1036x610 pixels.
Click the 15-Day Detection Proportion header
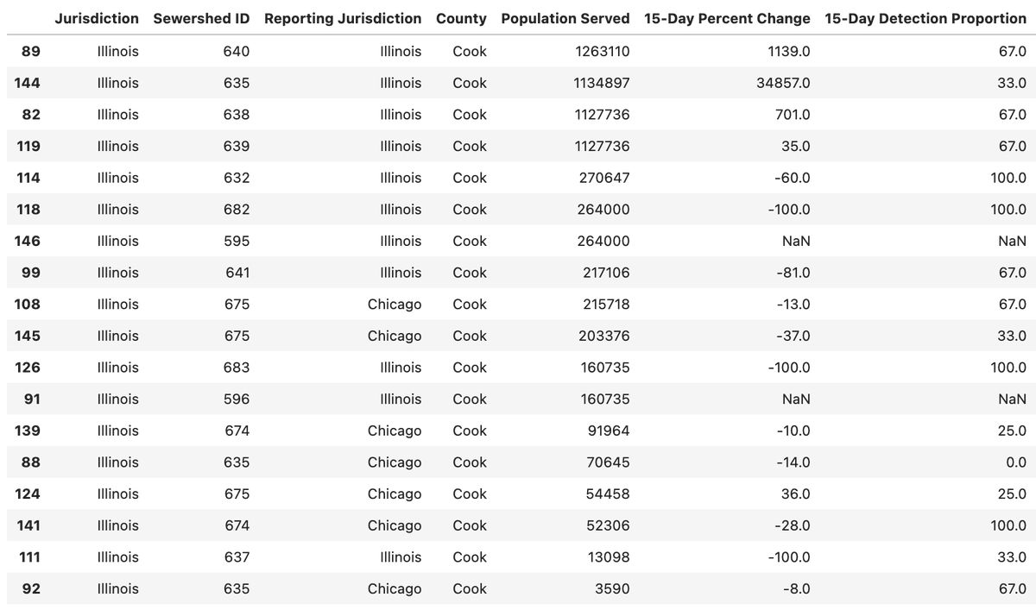click(925, 18)
